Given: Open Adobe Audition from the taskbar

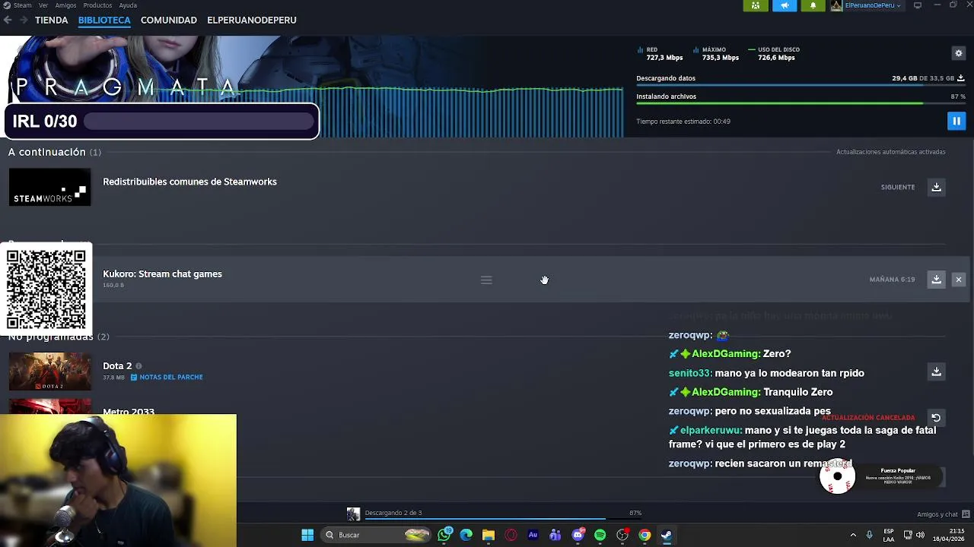Looking at the screenshot, I should [533, 535].
